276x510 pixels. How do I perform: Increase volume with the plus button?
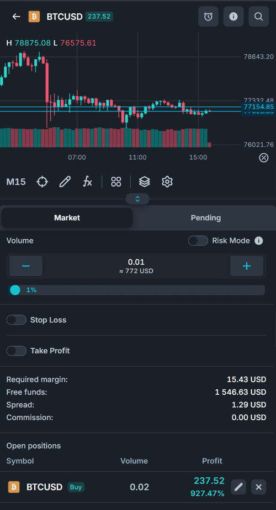(x=247, y=266)
